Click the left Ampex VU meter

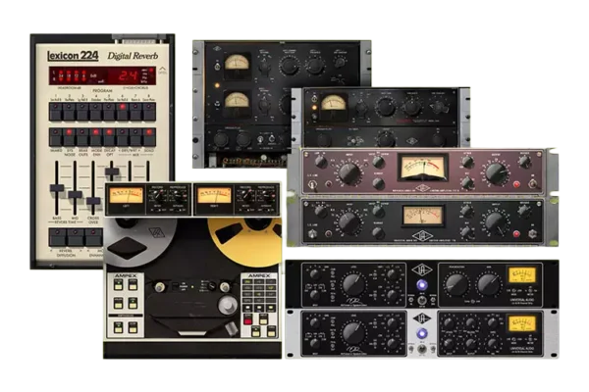pos(126,196)
